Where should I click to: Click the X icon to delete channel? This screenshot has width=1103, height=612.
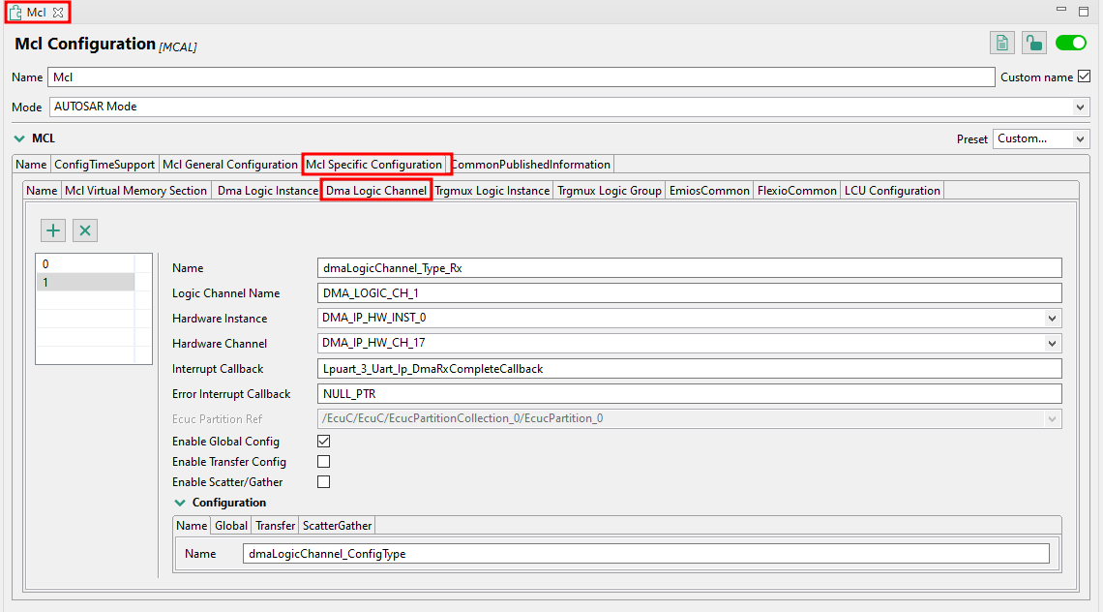(x=84, y=229)
